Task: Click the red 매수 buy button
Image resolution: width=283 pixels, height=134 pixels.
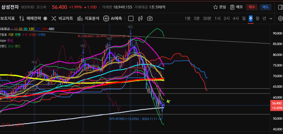Action: click(252, 7)
